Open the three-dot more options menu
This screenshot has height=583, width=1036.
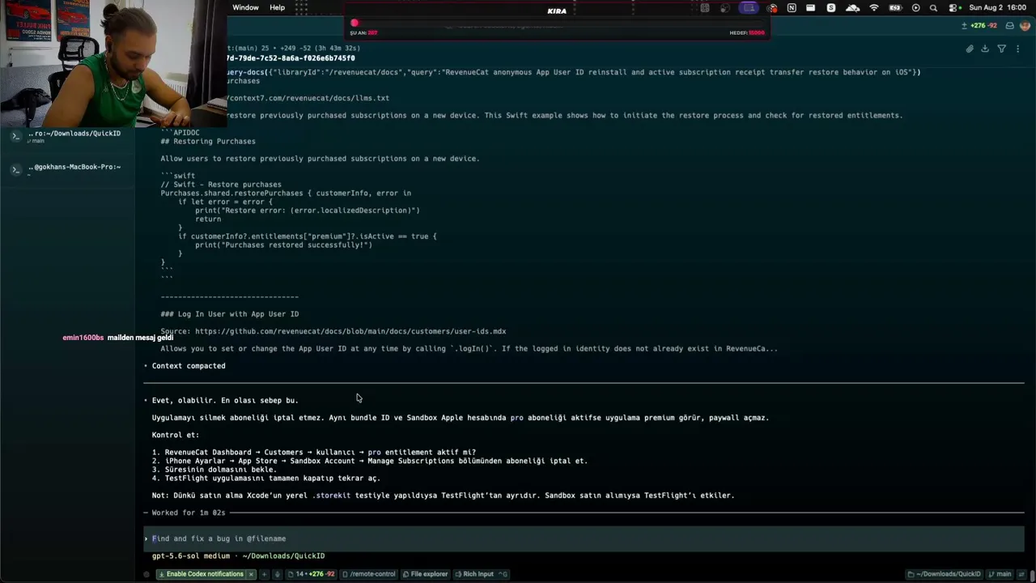pyautogui.click(x=1017, y=49)
